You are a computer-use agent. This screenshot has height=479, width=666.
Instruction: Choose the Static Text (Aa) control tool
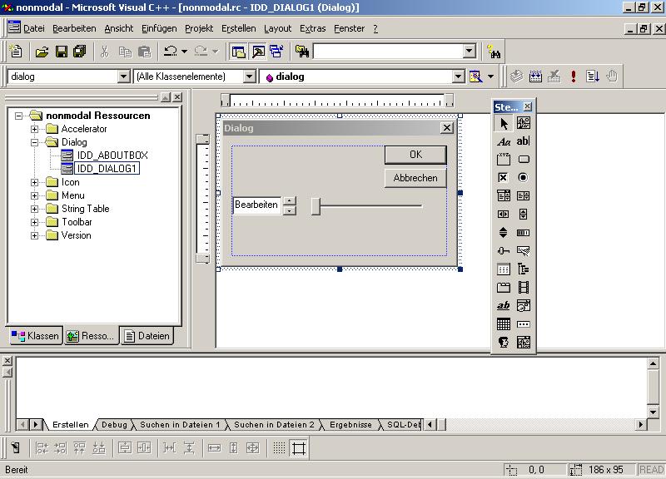tap(504, 141)
